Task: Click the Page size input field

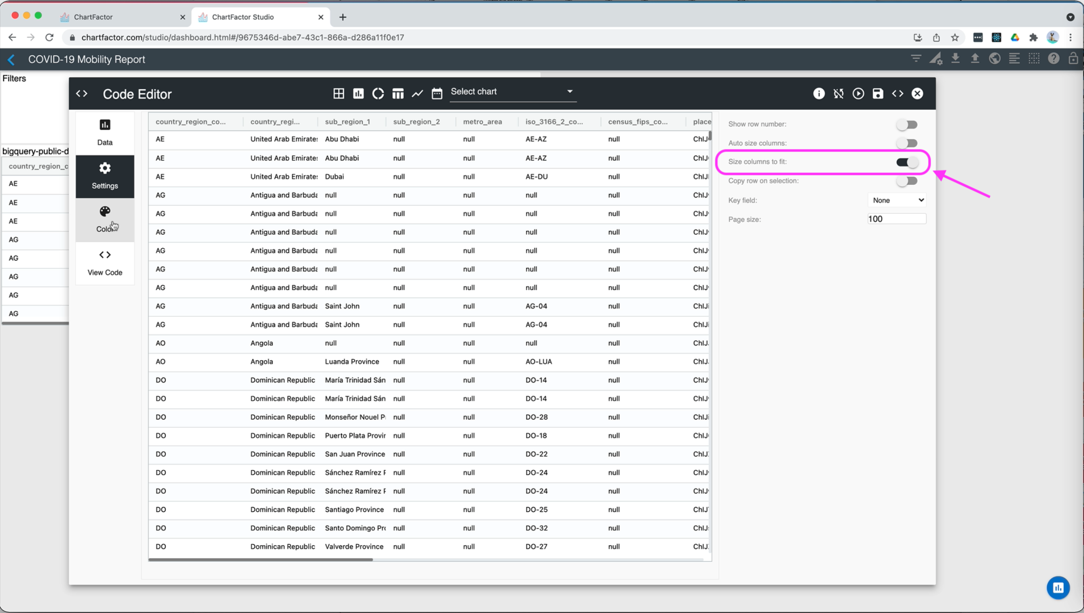Action: pos(896,219)
